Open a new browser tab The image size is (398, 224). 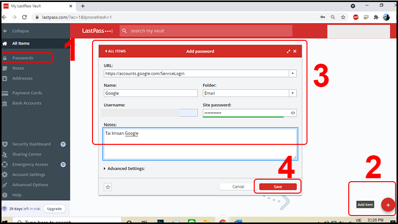point(83,6)
